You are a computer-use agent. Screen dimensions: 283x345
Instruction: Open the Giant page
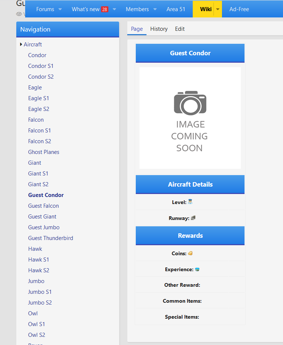coord(34,163)
